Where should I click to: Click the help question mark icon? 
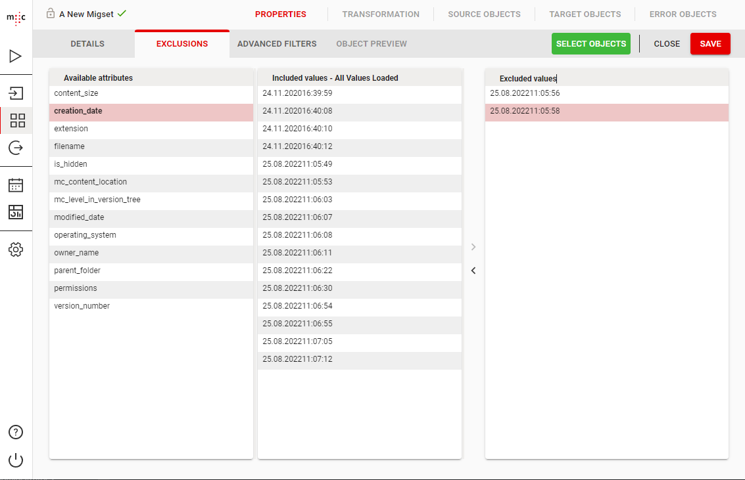(16, 432)
